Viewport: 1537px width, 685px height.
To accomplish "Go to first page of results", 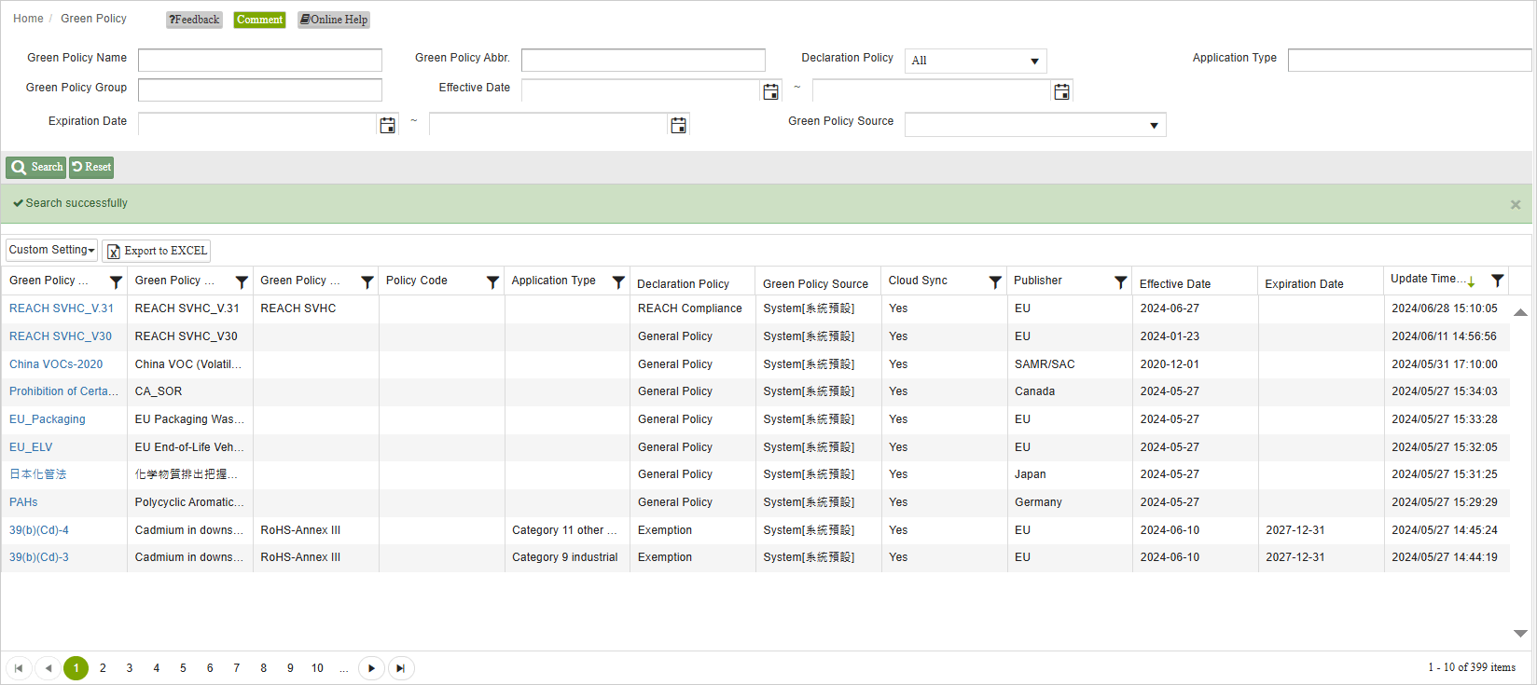I will pos(19,668).
